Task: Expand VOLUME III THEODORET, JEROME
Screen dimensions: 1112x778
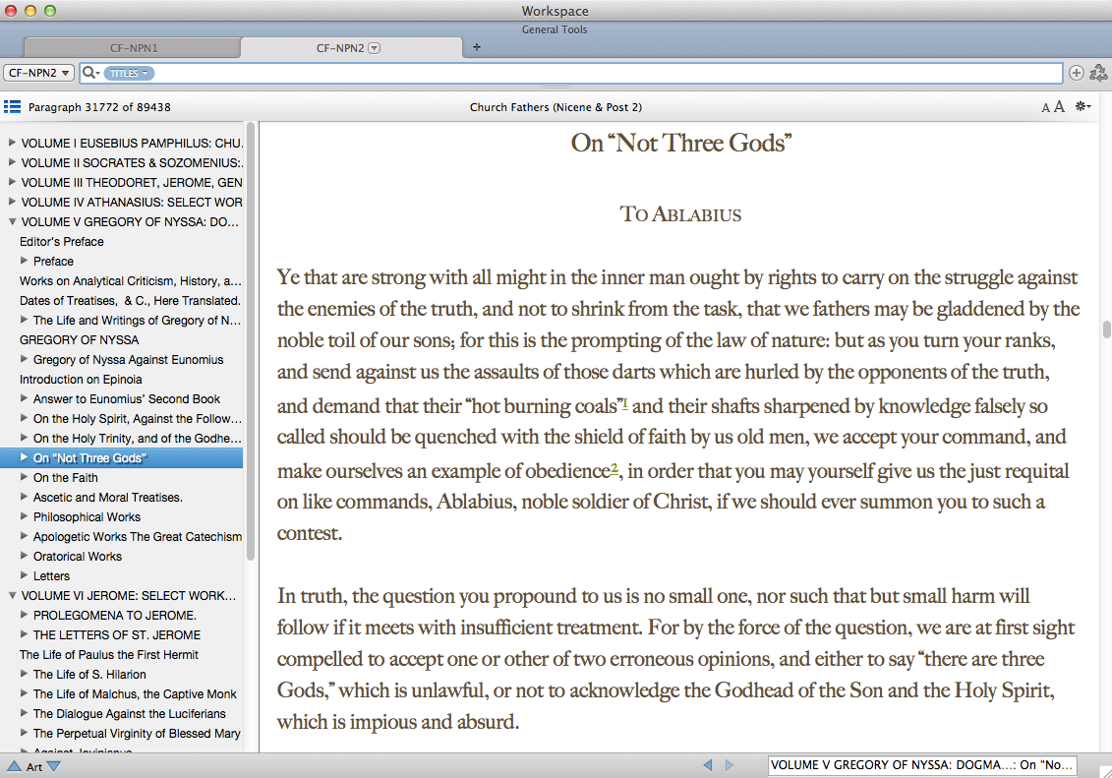Action: click(x=12, y=182)
